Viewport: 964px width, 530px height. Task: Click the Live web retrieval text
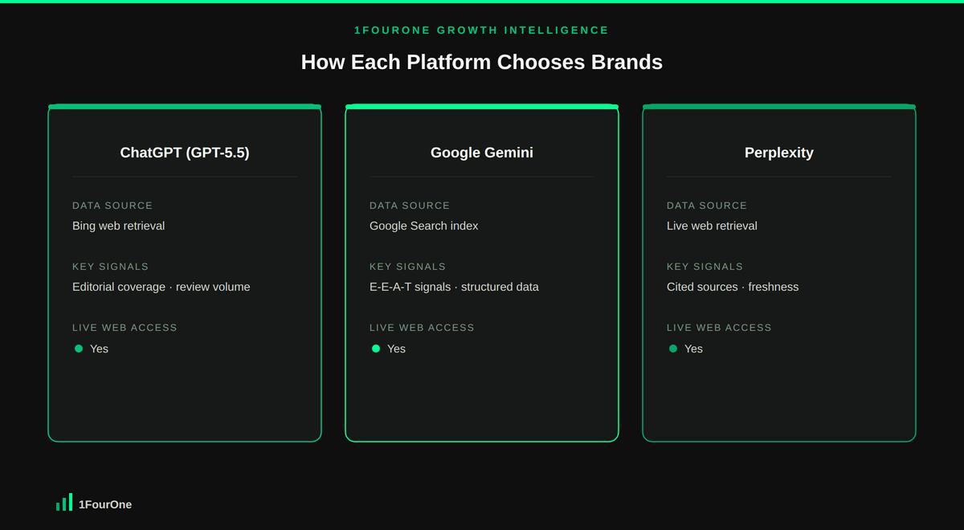point(712,226)
